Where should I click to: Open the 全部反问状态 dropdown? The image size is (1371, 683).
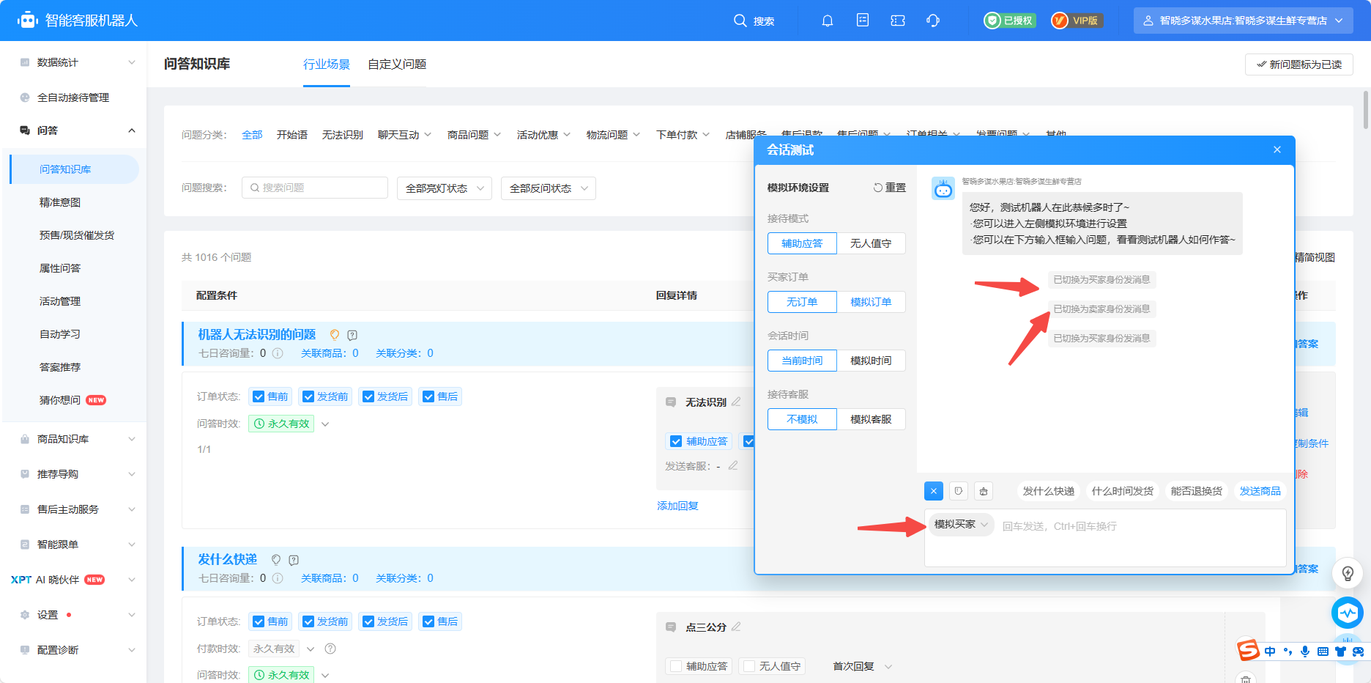[549, 188]
